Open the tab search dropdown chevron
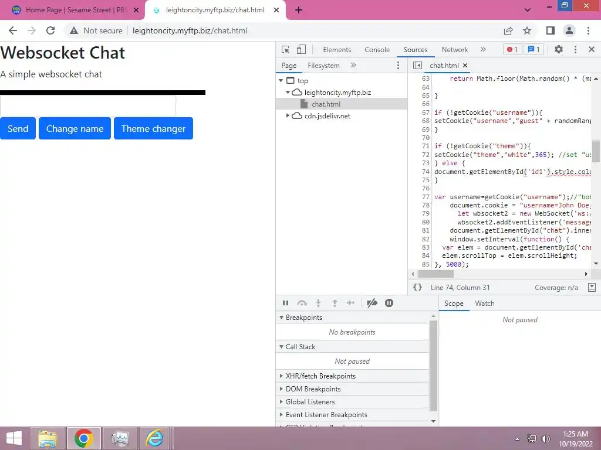The height and width of the screenshot is (450, 601). pyautogui.click(x=528, y=10)
